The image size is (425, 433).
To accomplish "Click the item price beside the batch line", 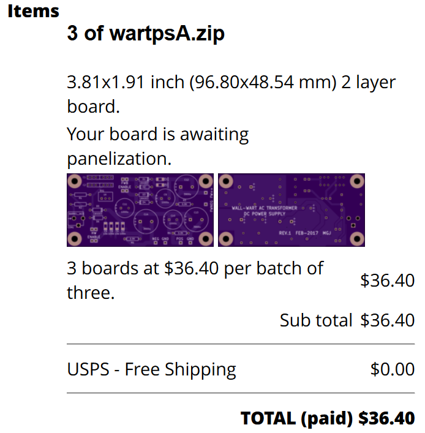I will coord(387,281).
